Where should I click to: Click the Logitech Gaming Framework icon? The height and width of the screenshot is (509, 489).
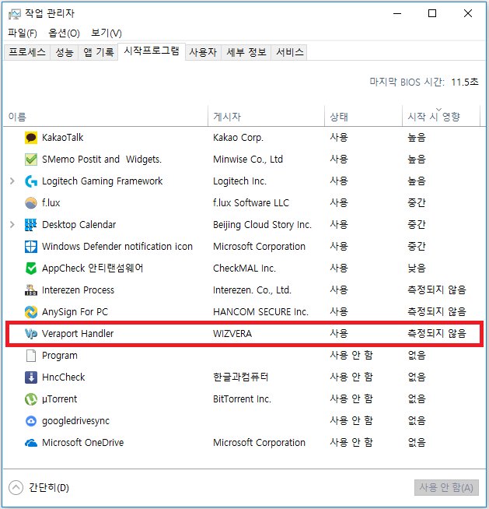[31, 181]
